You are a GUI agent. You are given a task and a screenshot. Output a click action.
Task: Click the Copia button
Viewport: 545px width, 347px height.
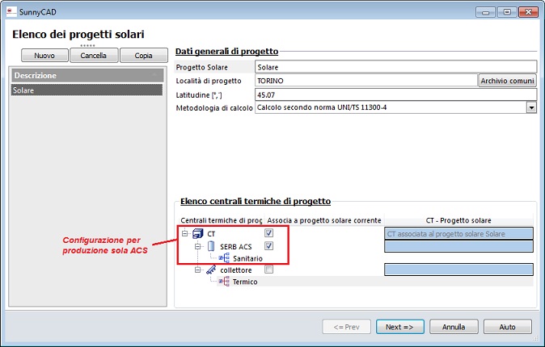[x=143, y=56]
